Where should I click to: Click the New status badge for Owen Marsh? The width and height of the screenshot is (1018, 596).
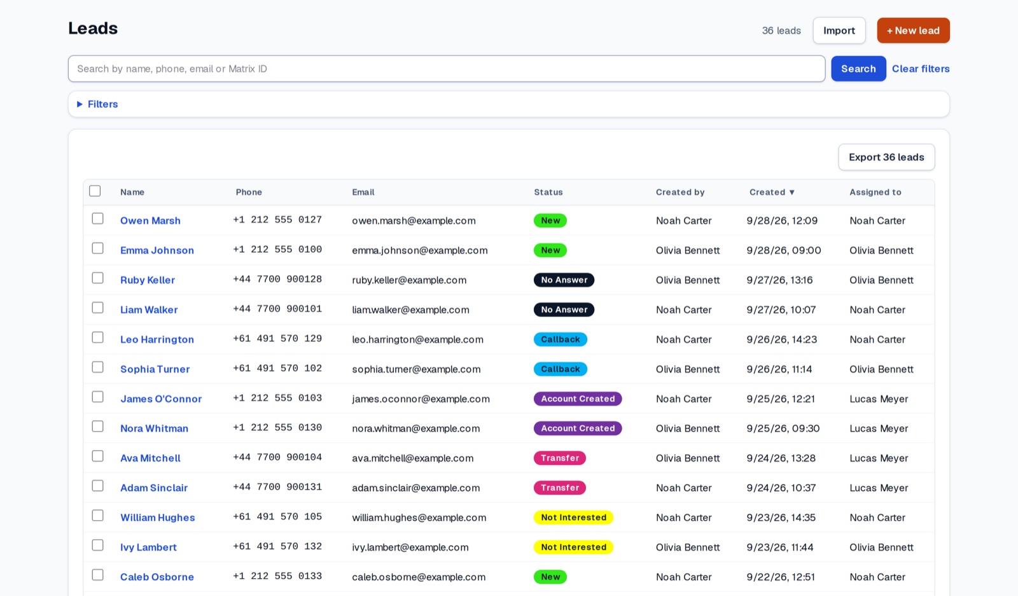550,221
